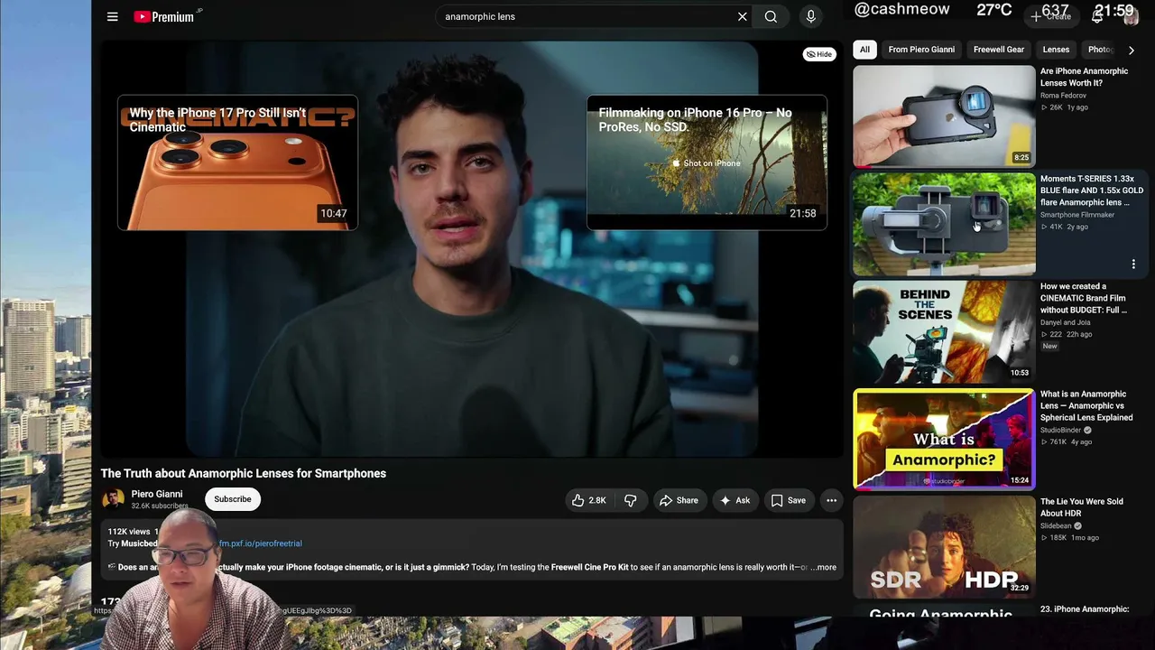The width and height of the screenshot is (1155, 650).
Task: Hide the end screen video cards
Action: point(818,54)
